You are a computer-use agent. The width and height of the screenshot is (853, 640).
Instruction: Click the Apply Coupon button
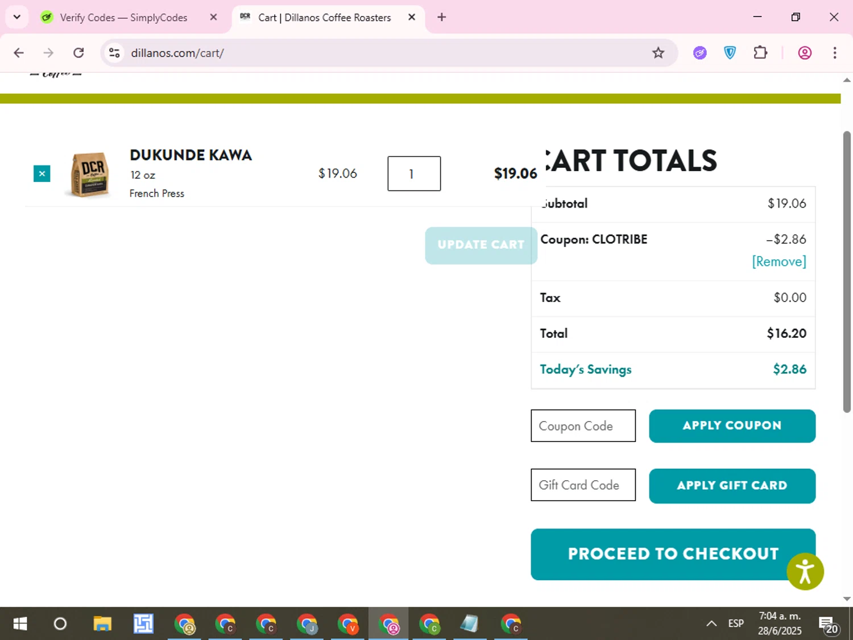732,426
